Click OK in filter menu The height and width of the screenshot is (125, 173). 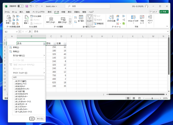point(32,119)
